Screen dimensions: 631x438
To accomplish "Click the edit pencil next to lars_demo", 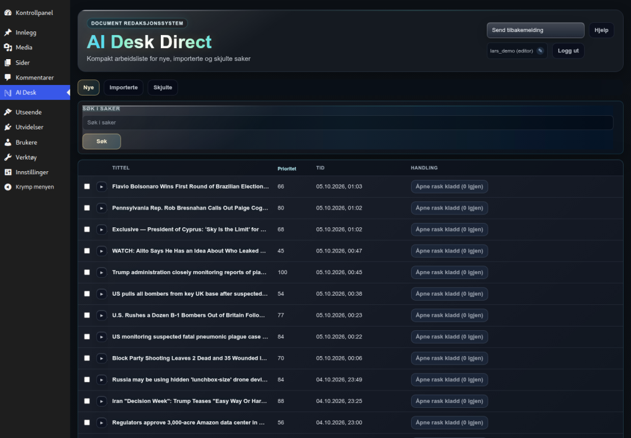I will 540,51.
